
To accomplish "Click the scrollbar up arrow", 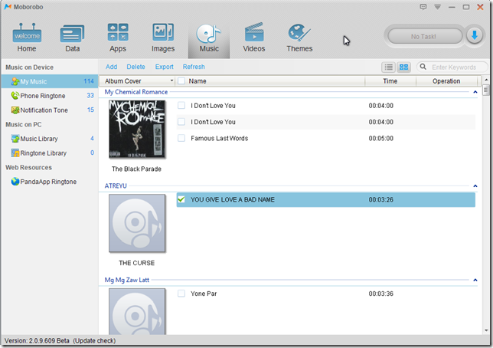I will (x=486, y=80).
